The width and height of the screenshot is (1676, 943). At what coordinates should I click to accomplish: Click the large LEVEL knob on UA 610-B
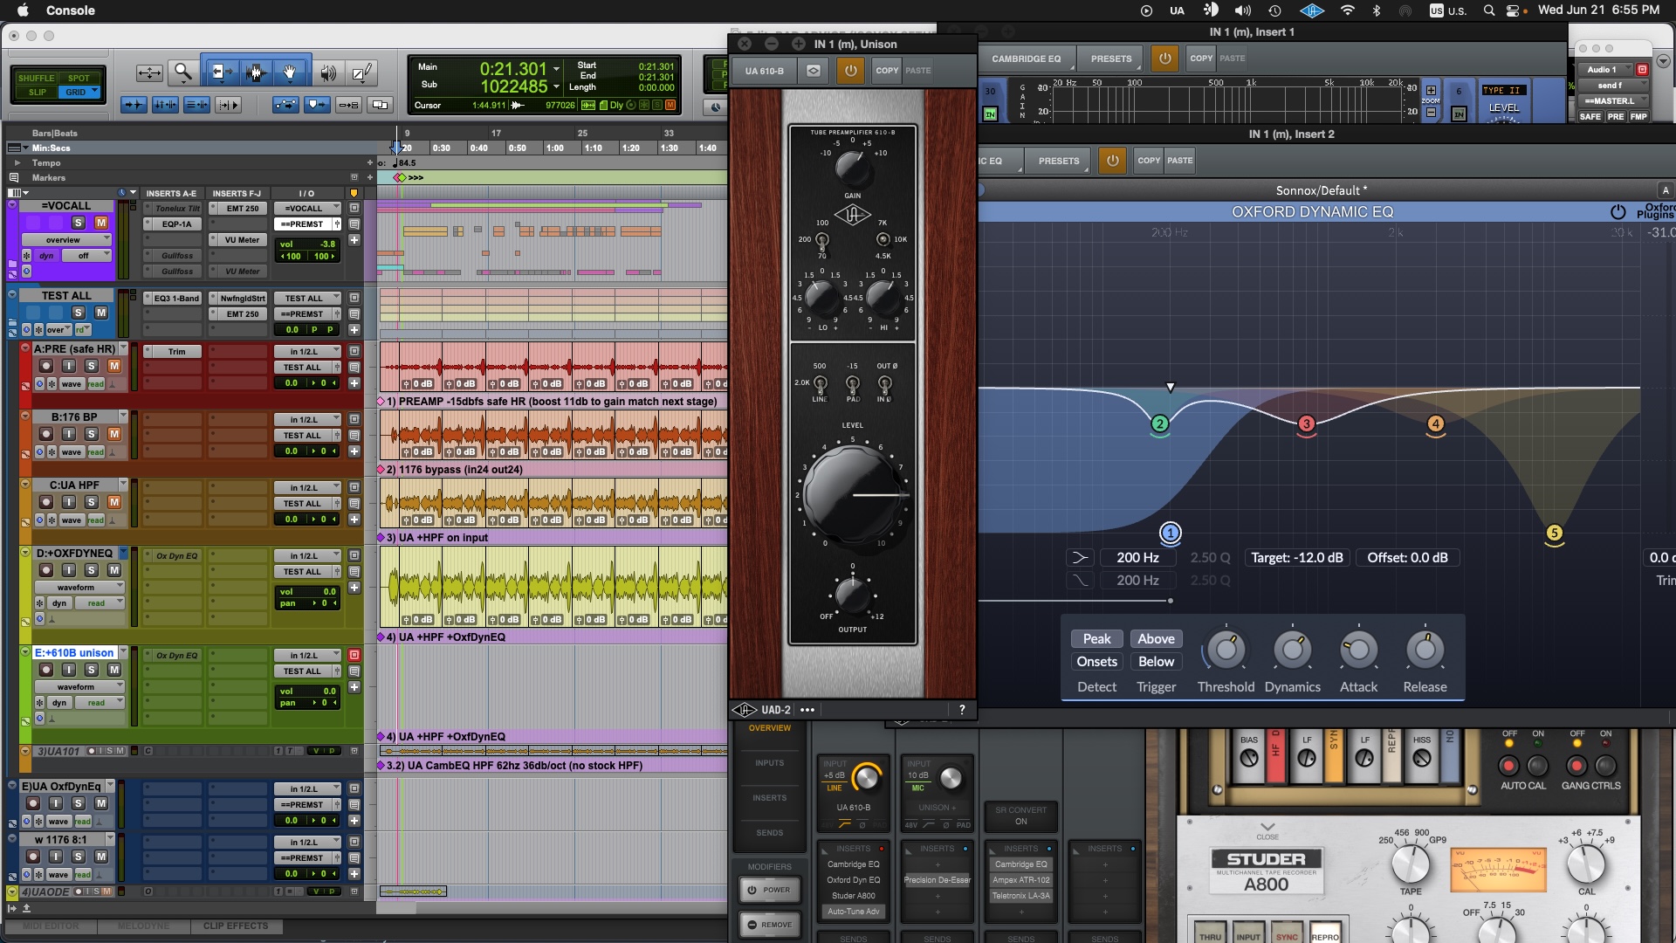(x=853, y=494)
